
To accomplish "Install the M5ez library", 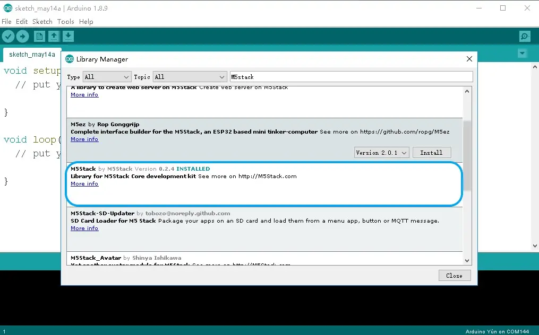I will pyautogui.click(x=431, y=153).
